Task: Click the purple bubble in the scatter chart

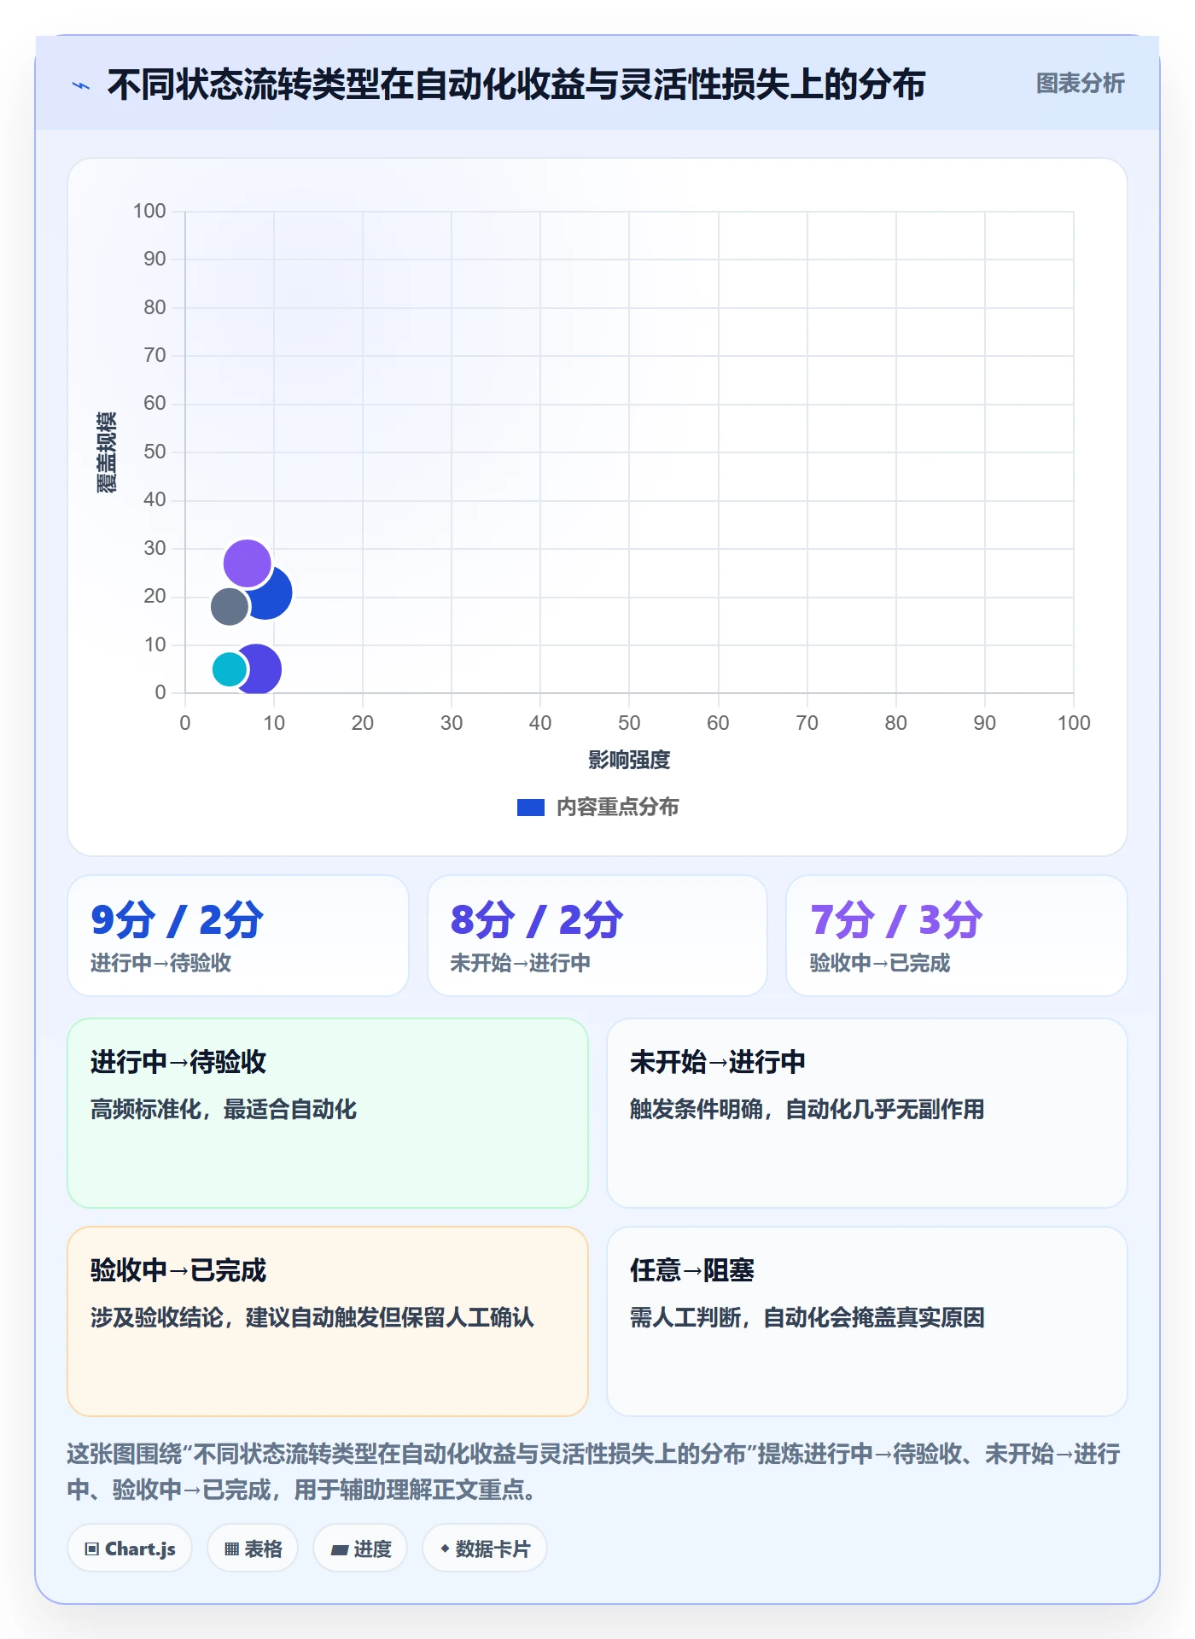Action: coord(248,563)
